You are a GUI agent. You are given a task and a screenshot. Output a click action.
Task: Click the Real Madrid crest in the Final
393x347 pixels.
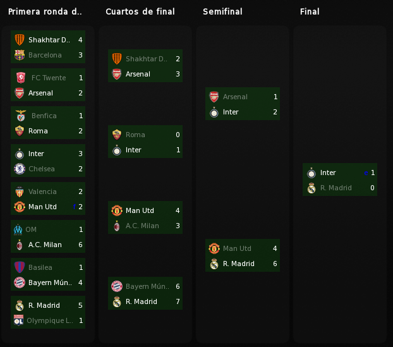pos(311,188)
